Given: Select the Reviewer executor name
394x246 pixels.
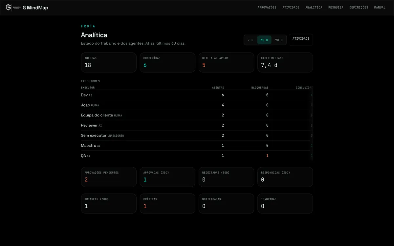Looking at the screenshot, I should coord(89,126).
